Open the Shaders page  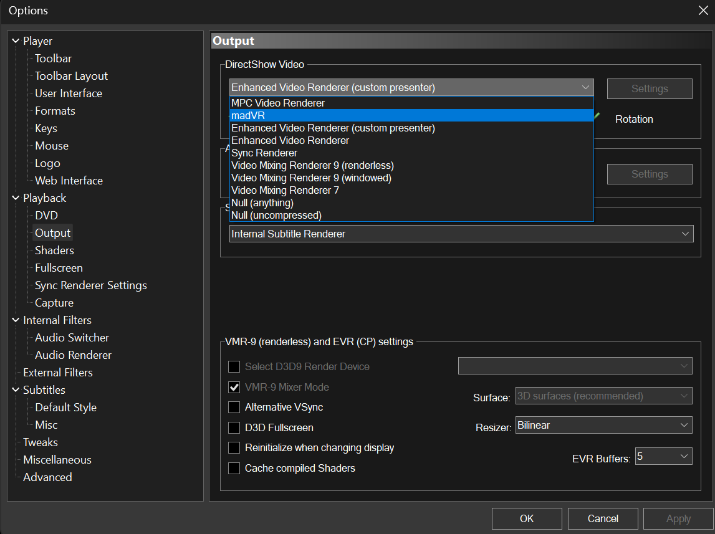click(54, 250)
